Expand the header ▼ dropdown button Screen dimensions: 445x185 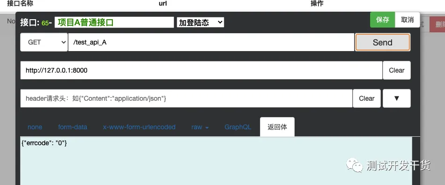396,98
